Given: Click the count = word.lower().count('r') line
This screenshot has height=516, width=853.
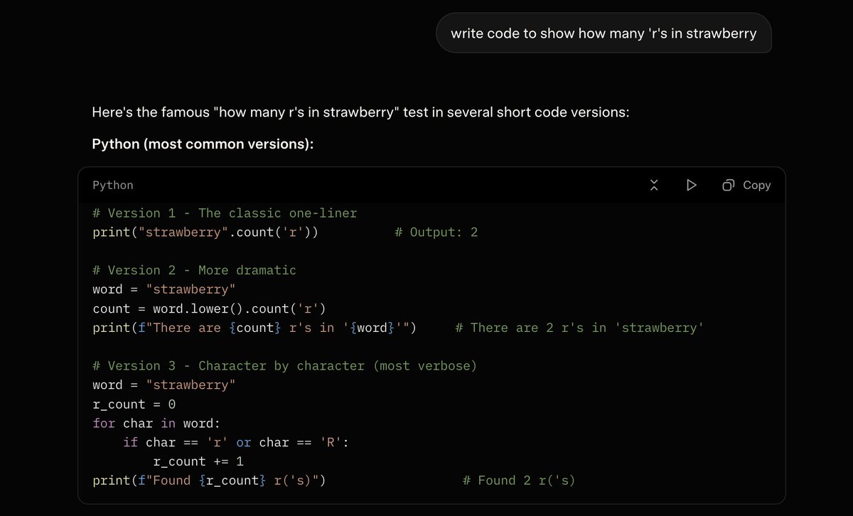Looking at the screenshot, I should [x=209, y=308].
